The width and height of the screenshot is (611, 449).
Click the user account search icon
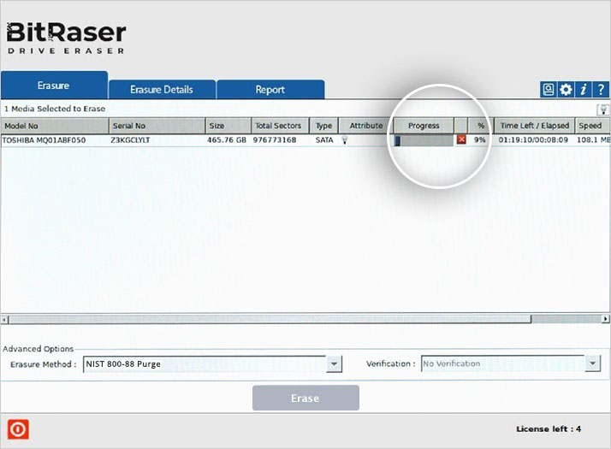(549, 90)
